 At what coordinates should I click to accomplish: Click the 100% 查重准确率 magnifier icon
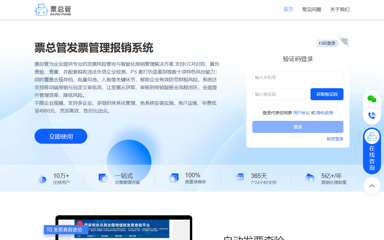pos(173,178)
